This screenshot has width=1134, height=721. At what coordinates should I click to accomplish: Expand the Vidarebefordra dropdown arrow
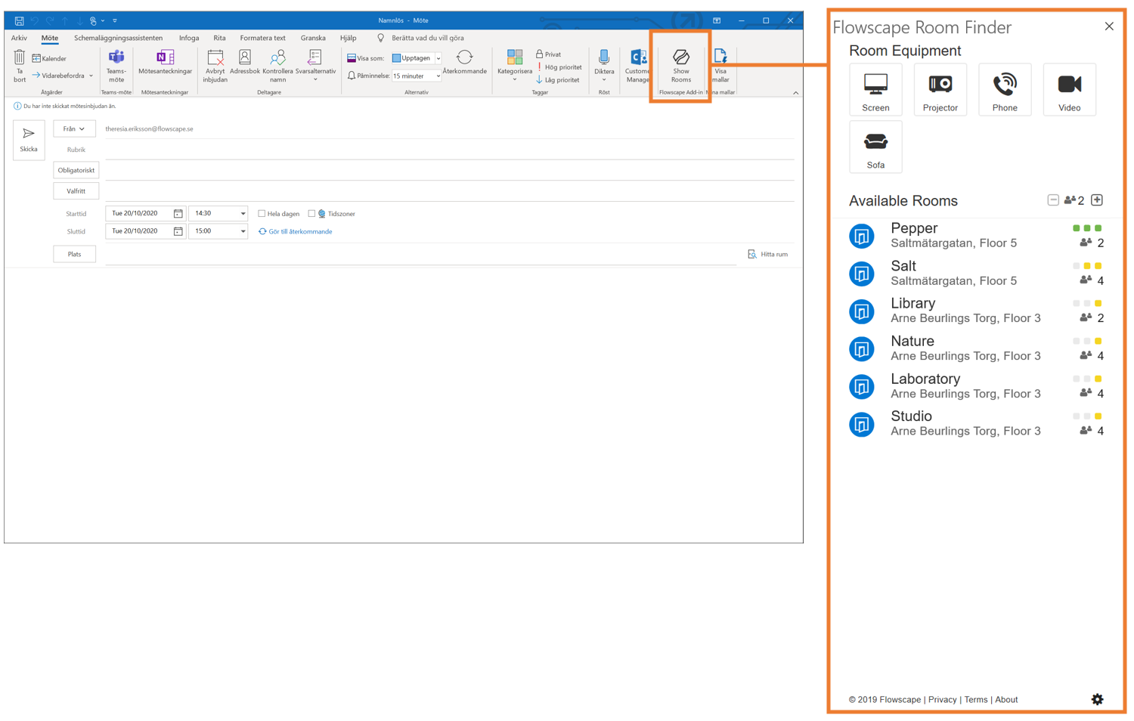pos(91,76)
